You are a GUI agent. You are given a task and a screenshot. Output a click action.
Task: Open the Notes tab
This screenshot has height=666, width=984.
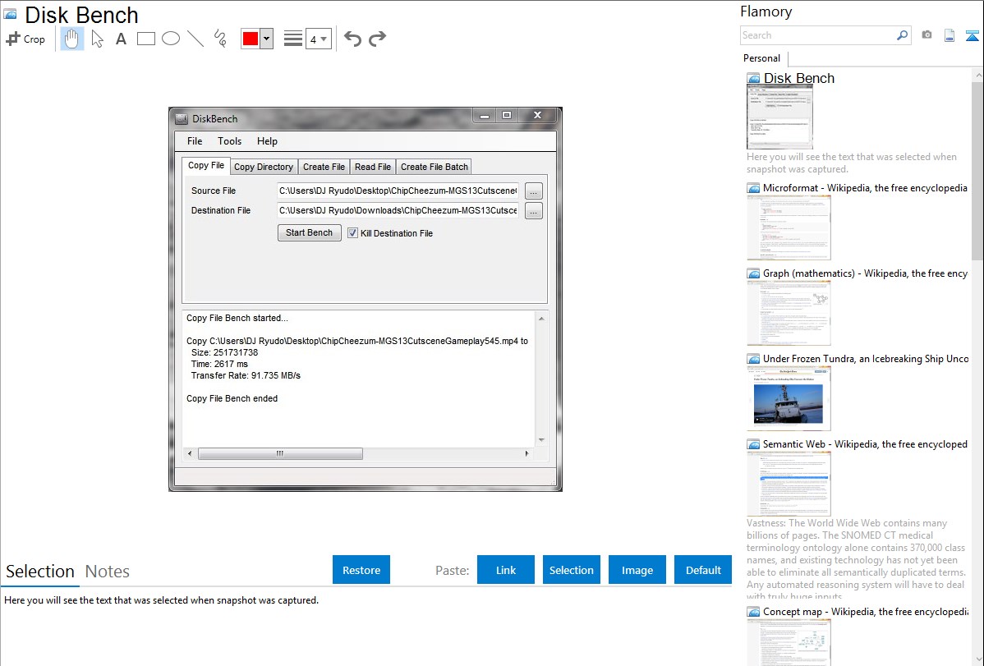coord(108,572)
